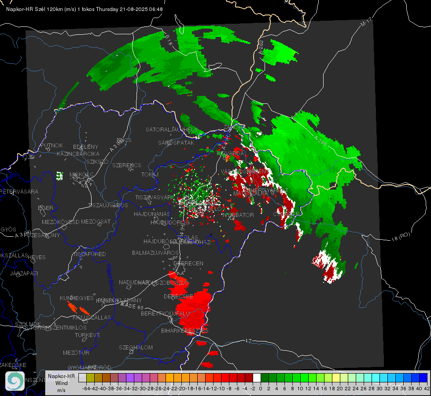
Task: Click the JASZAPATI map label
Action: click(24, 273)
